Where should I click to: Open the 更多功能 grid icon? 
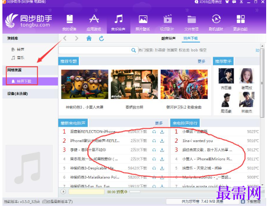coord(241,19)
